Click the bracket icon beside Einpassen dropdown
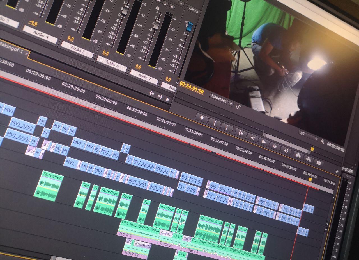 238,107
